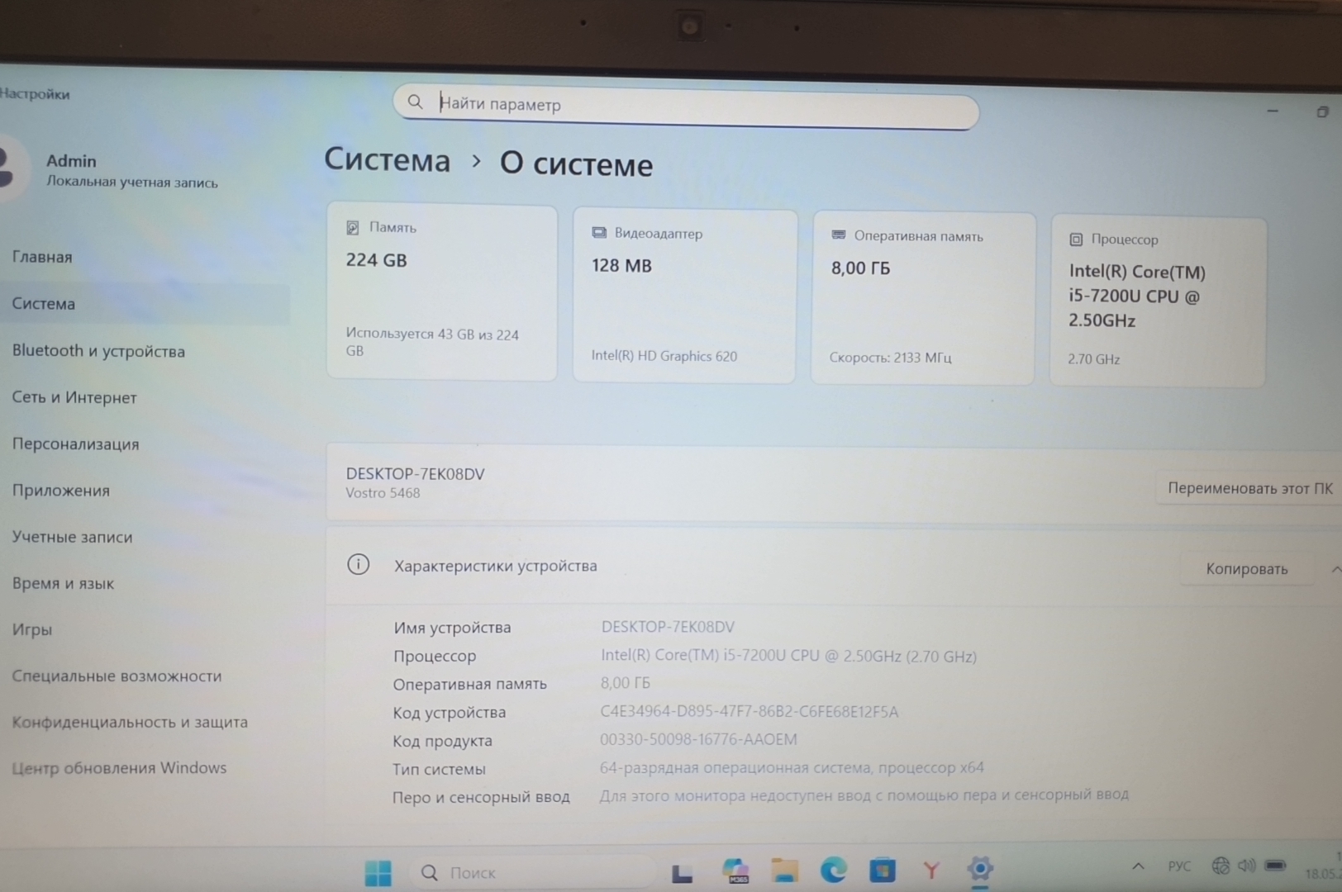Image resolution: width=1342 pixels, height=892 pixels.
Task: Show hidden system tray icons
Action: (x=1138, y=866)
